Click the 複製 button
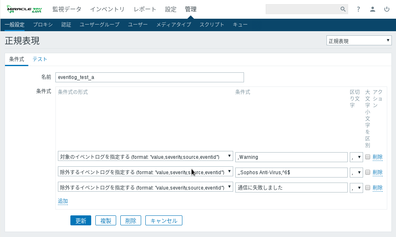 pyautogui.click(x=106, y=221)
